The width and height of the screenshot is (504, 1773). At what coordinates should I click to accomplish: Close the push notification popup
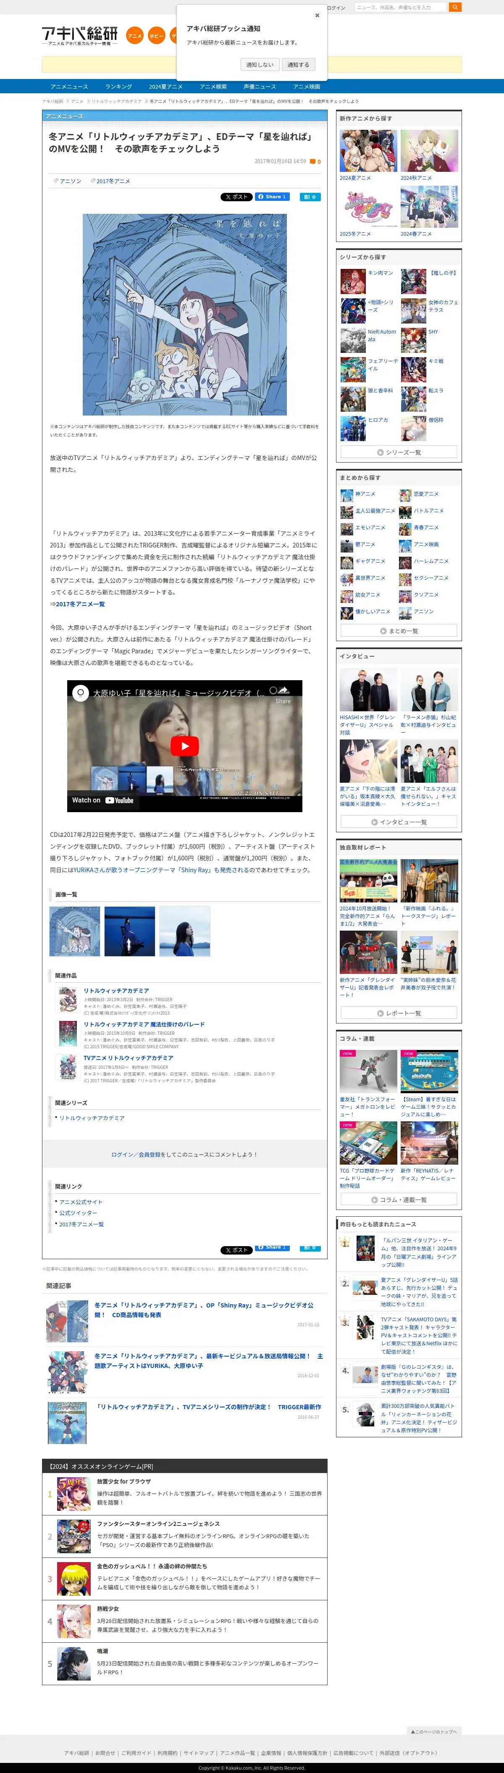pos(317,15)
